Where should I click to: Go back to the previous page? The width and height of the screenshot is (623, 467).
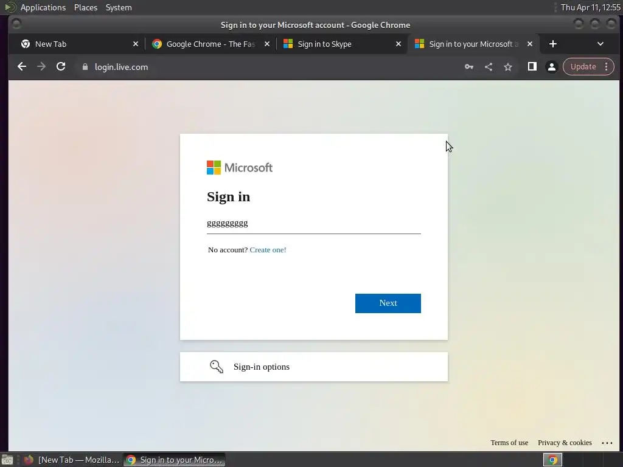click(22, 67)
